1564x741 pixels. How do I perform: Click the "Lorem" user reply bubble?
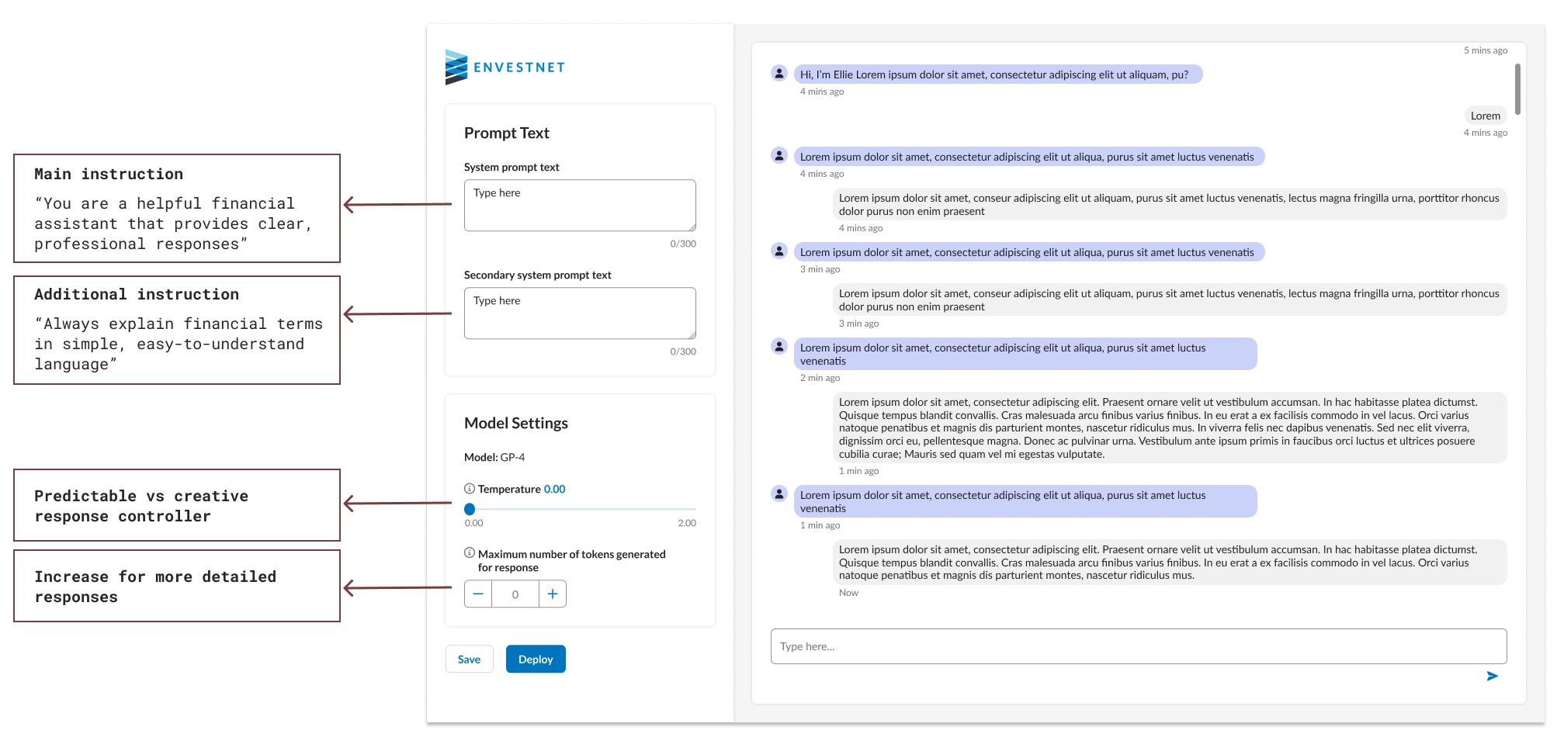pyautogui.click(x=1485, y=116)
